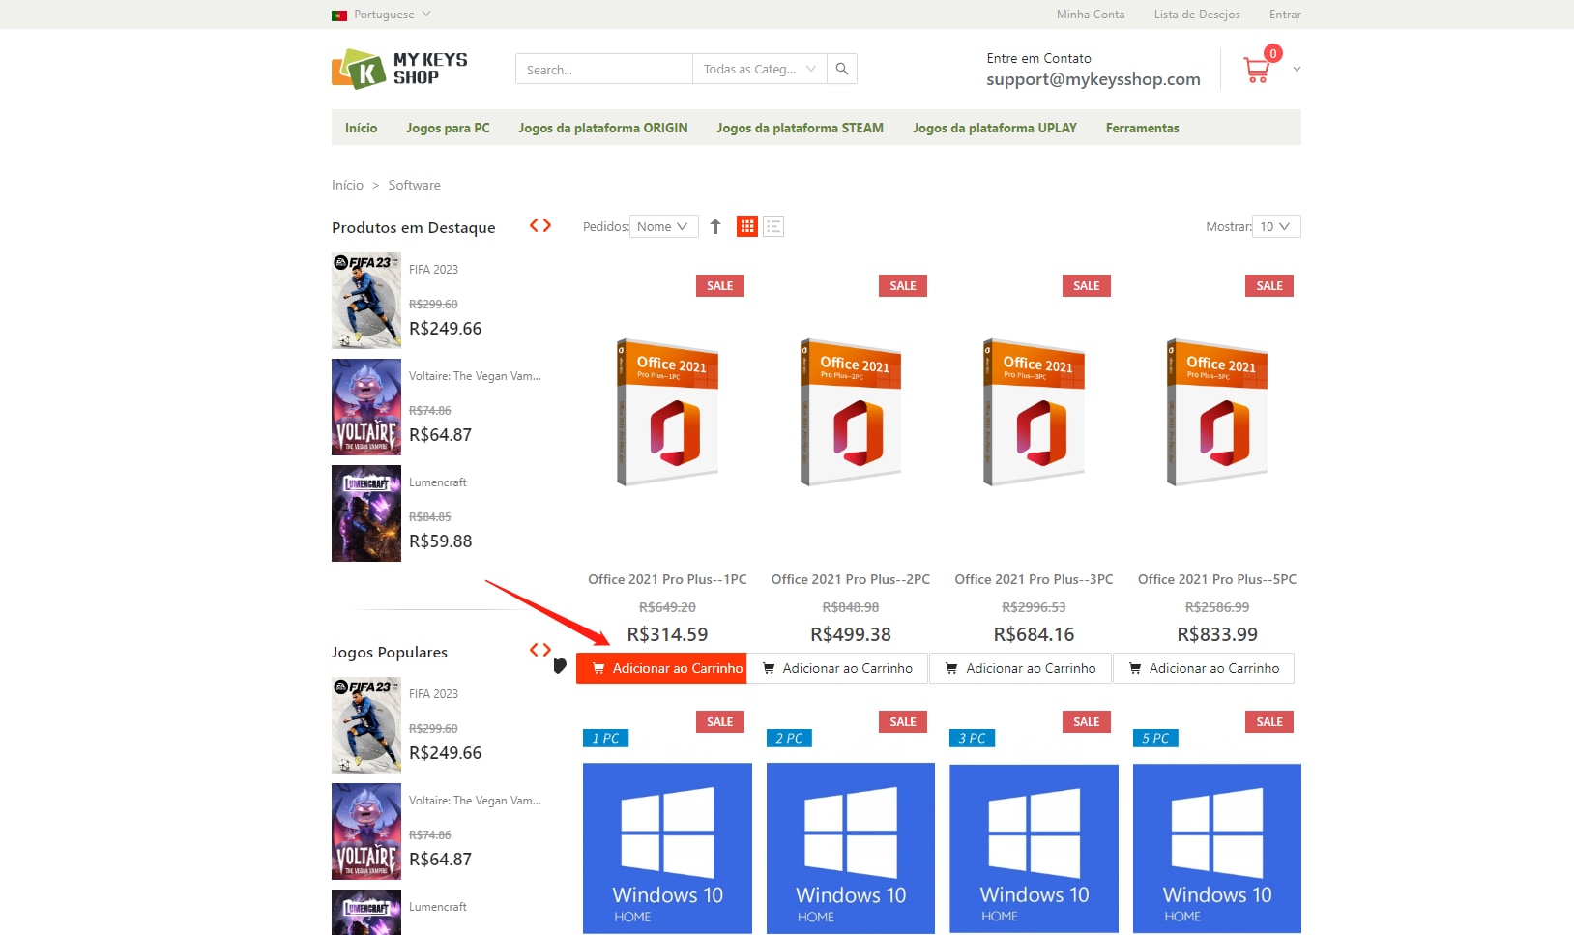Open Voltaire thumbnail in Jogos Populares
Image resolution: width=1574 pixels, height=935 pixels.
(366, 832)
